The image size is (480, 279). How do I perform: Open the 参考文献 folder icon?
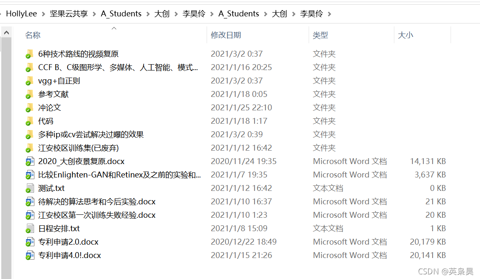pos(29,94)
